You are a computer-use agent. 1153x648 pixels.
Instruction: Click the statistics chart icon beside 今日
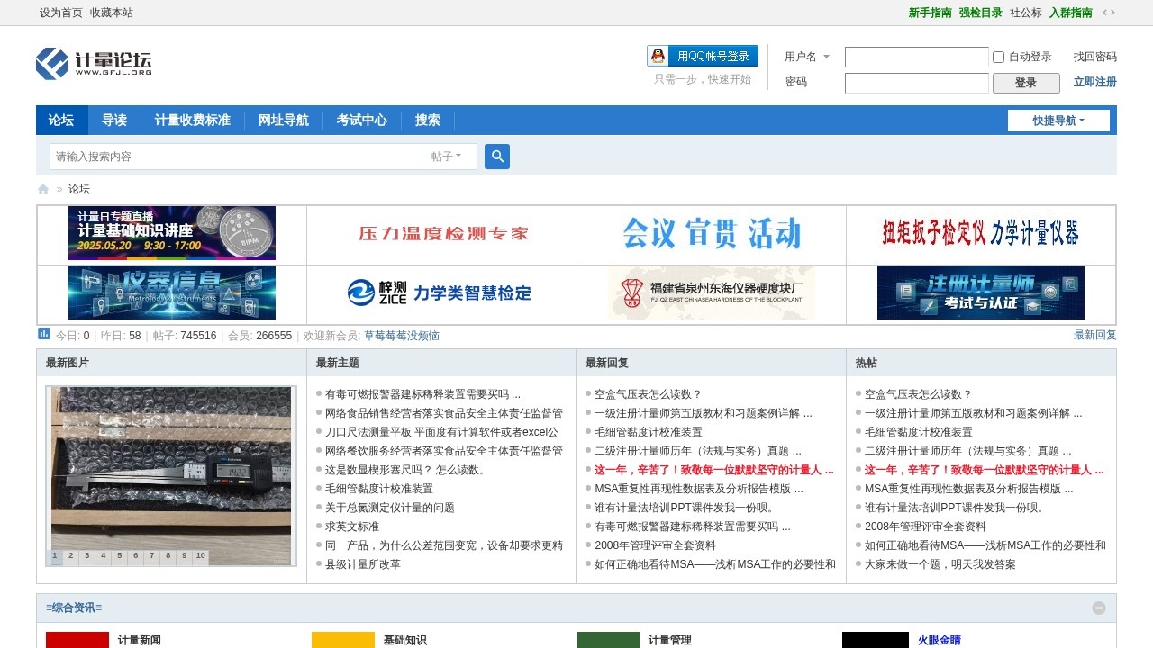click(44, 334)
